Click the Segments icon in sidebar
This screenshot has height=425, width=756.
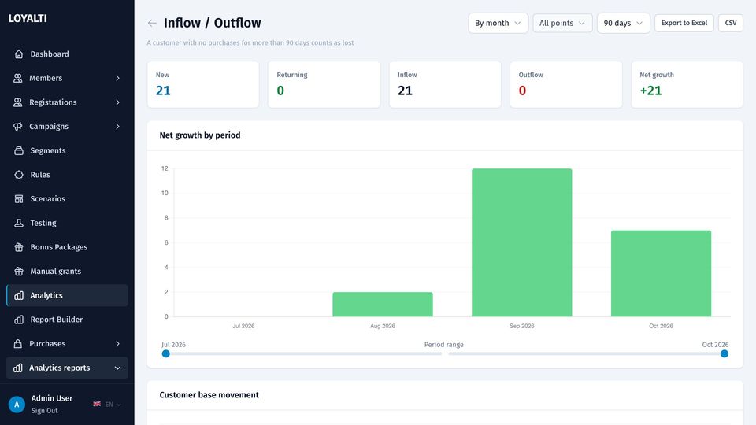[x=19, y=150]
